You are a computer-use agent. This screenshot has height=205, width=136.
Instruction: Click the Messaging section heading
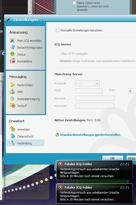(18, 77)
